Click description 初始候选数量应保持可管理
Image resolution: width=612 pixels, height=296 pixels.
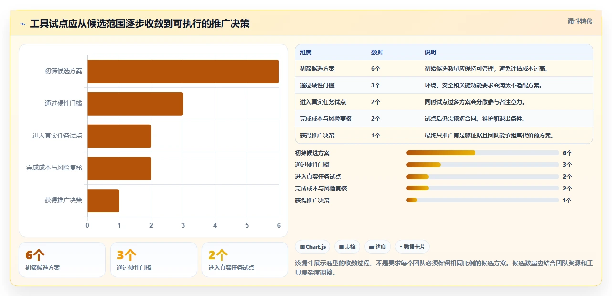(x=486, y=69)
